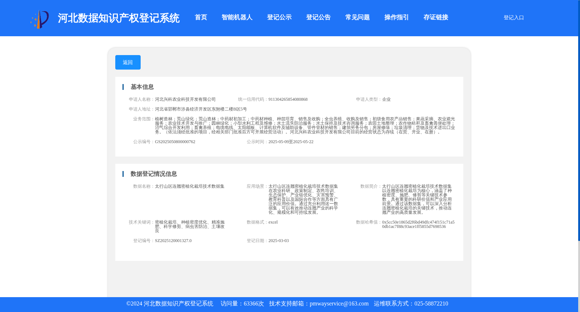Screen dimensions: 580x312
Task: Click the 统一信用代码 field label
Action: (253, 99)
